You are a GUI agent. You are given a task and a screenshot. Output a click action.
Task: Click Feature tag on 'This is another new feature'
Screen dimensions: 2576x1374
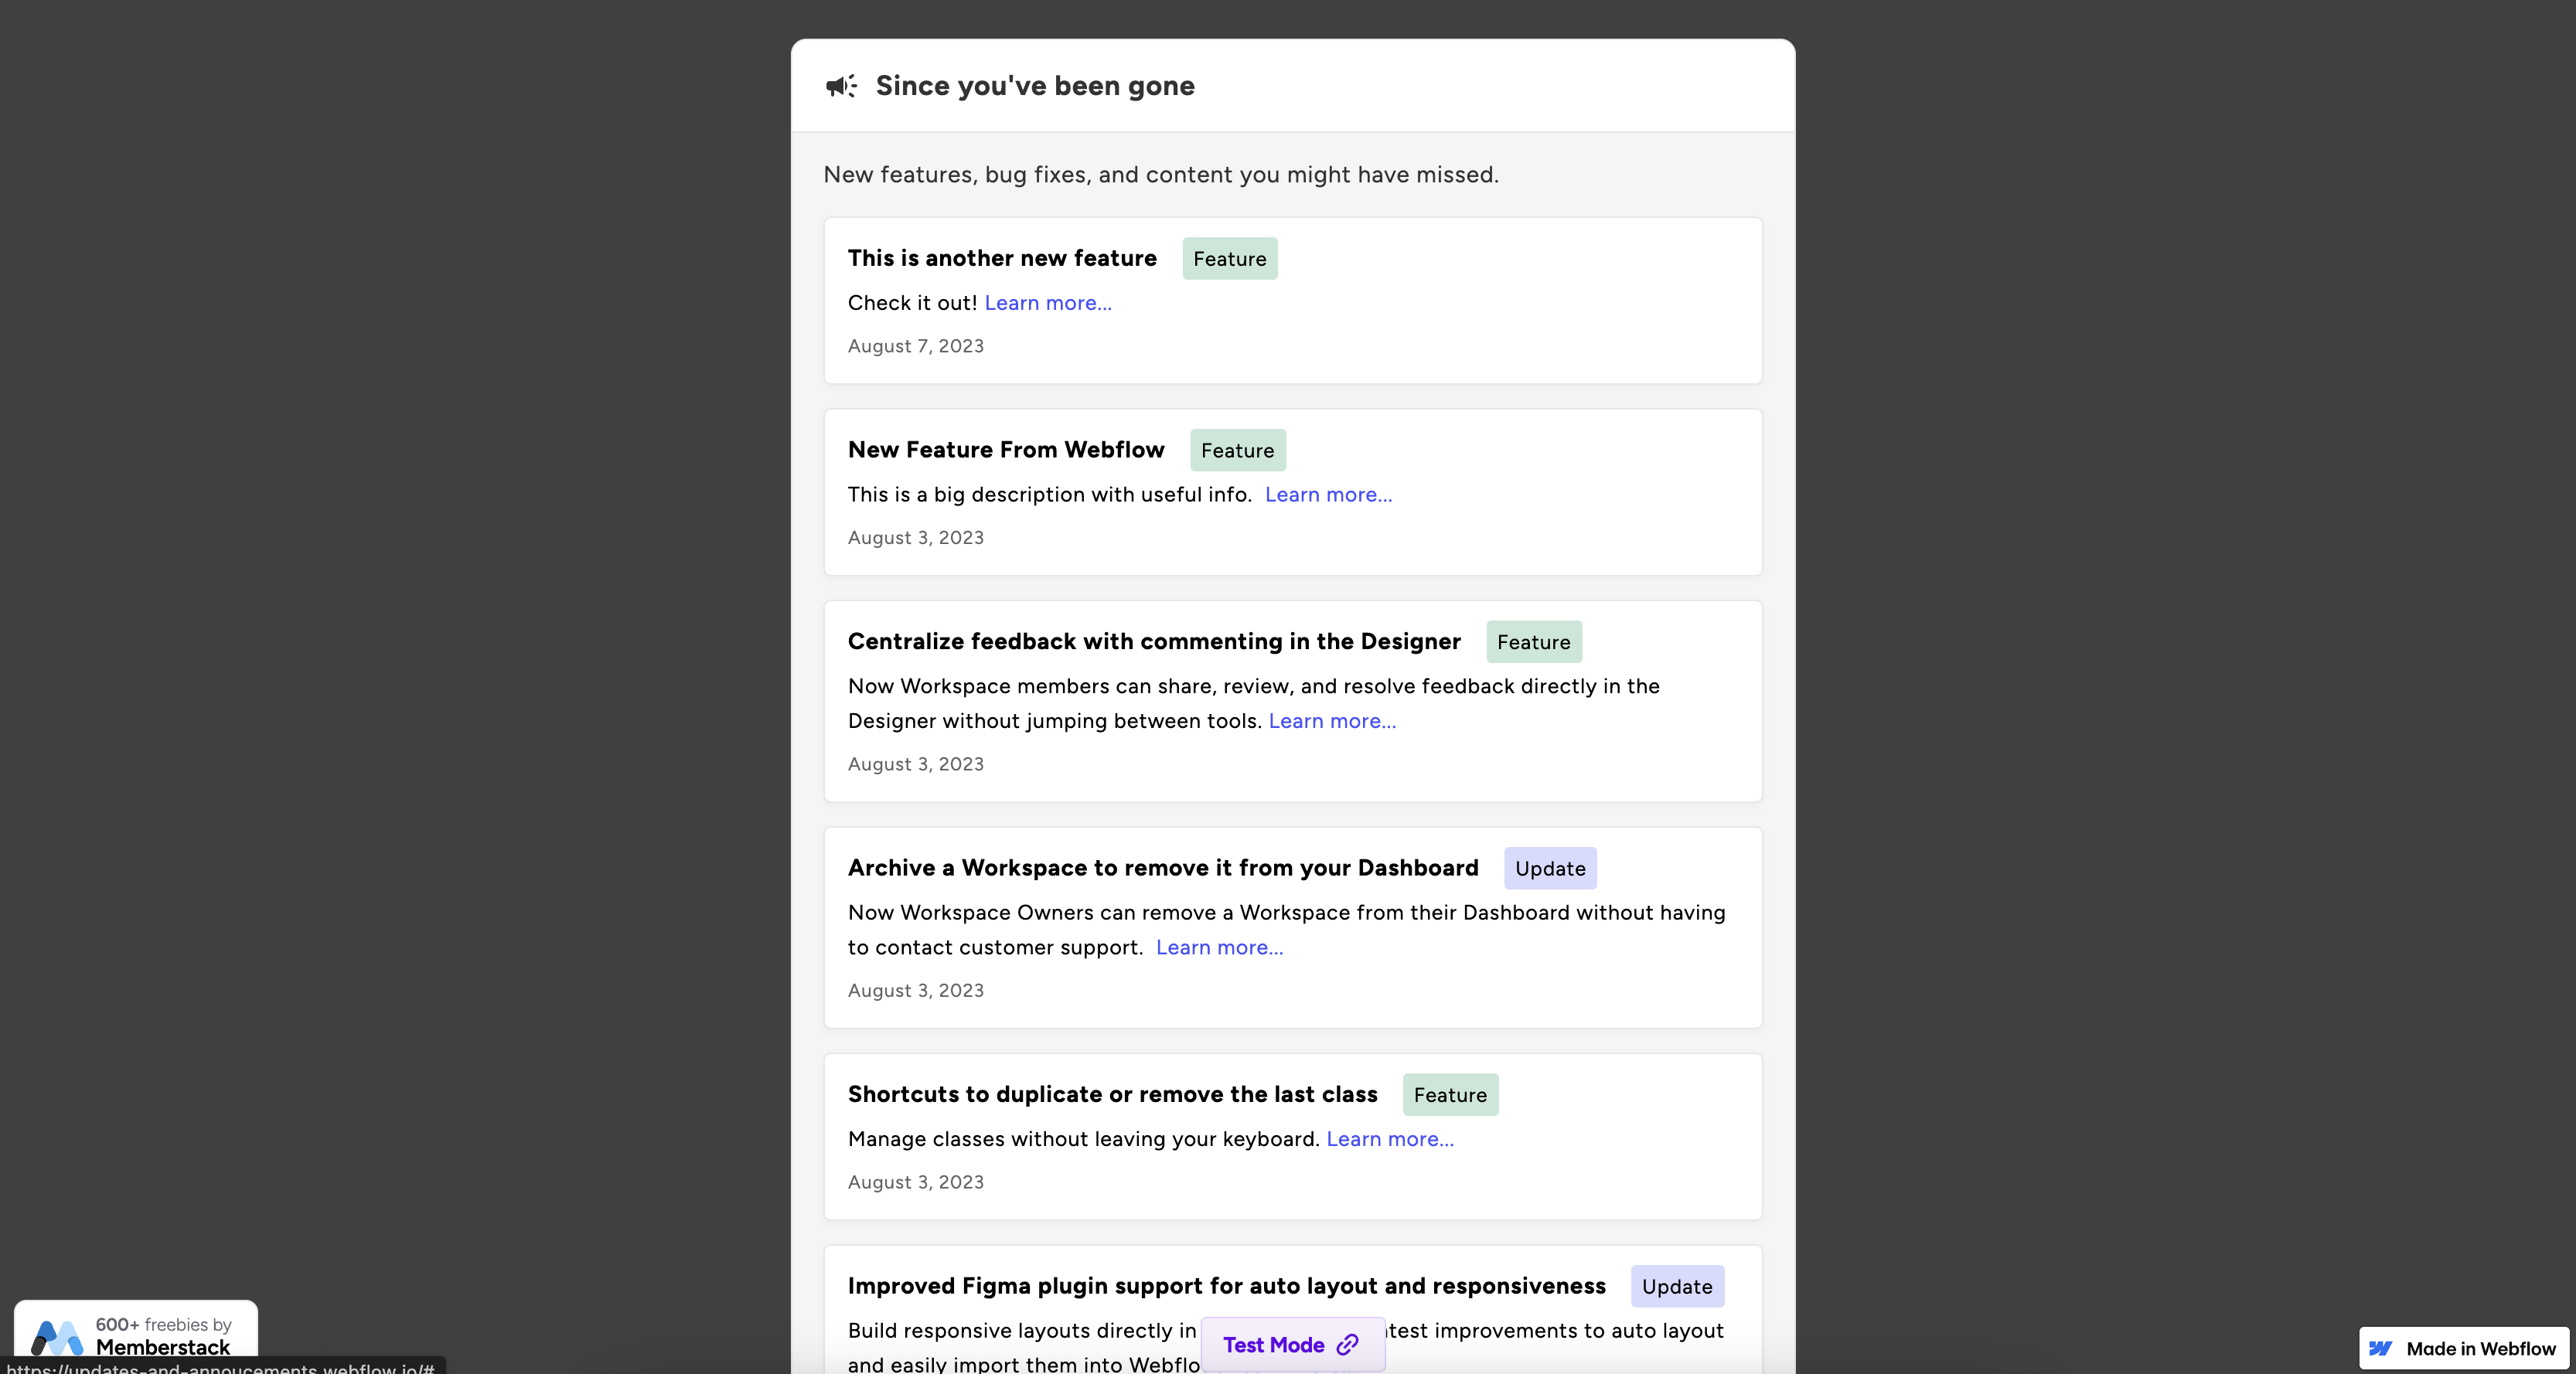click(1229, 259)
